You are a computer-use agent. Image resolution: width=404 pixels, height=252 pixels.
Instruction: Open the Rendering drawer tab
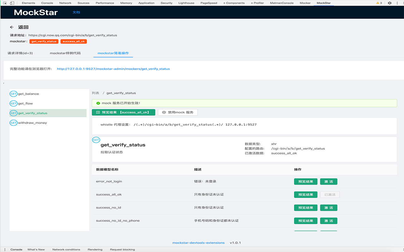[95, 249]
